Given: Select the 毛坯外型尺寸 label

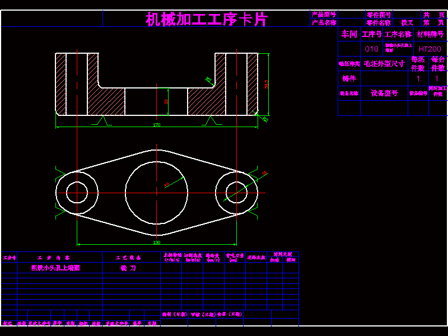Looking at the screenshot, I should pyautogui.click(x=384, y=63).
